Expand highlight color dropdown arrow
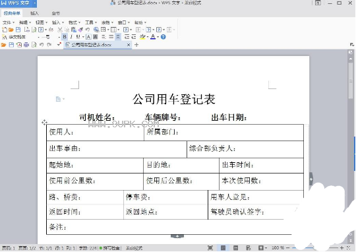Viewport: 356px width, 252px height. point(148,37)
